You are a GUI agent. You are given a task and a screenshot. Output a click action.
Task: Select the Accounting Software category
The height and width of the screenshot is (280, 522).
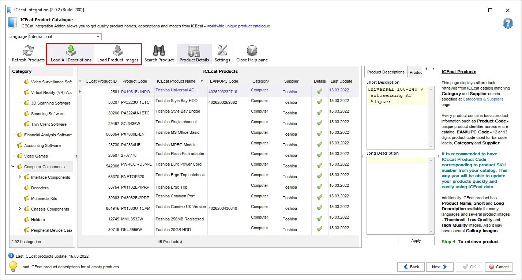pos(42,145)
